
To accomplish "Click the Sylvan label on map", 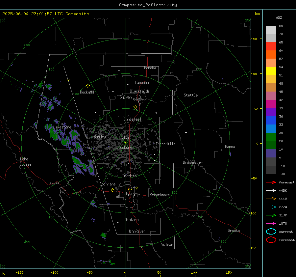I will pyautogui.click(x=126, y=97).
